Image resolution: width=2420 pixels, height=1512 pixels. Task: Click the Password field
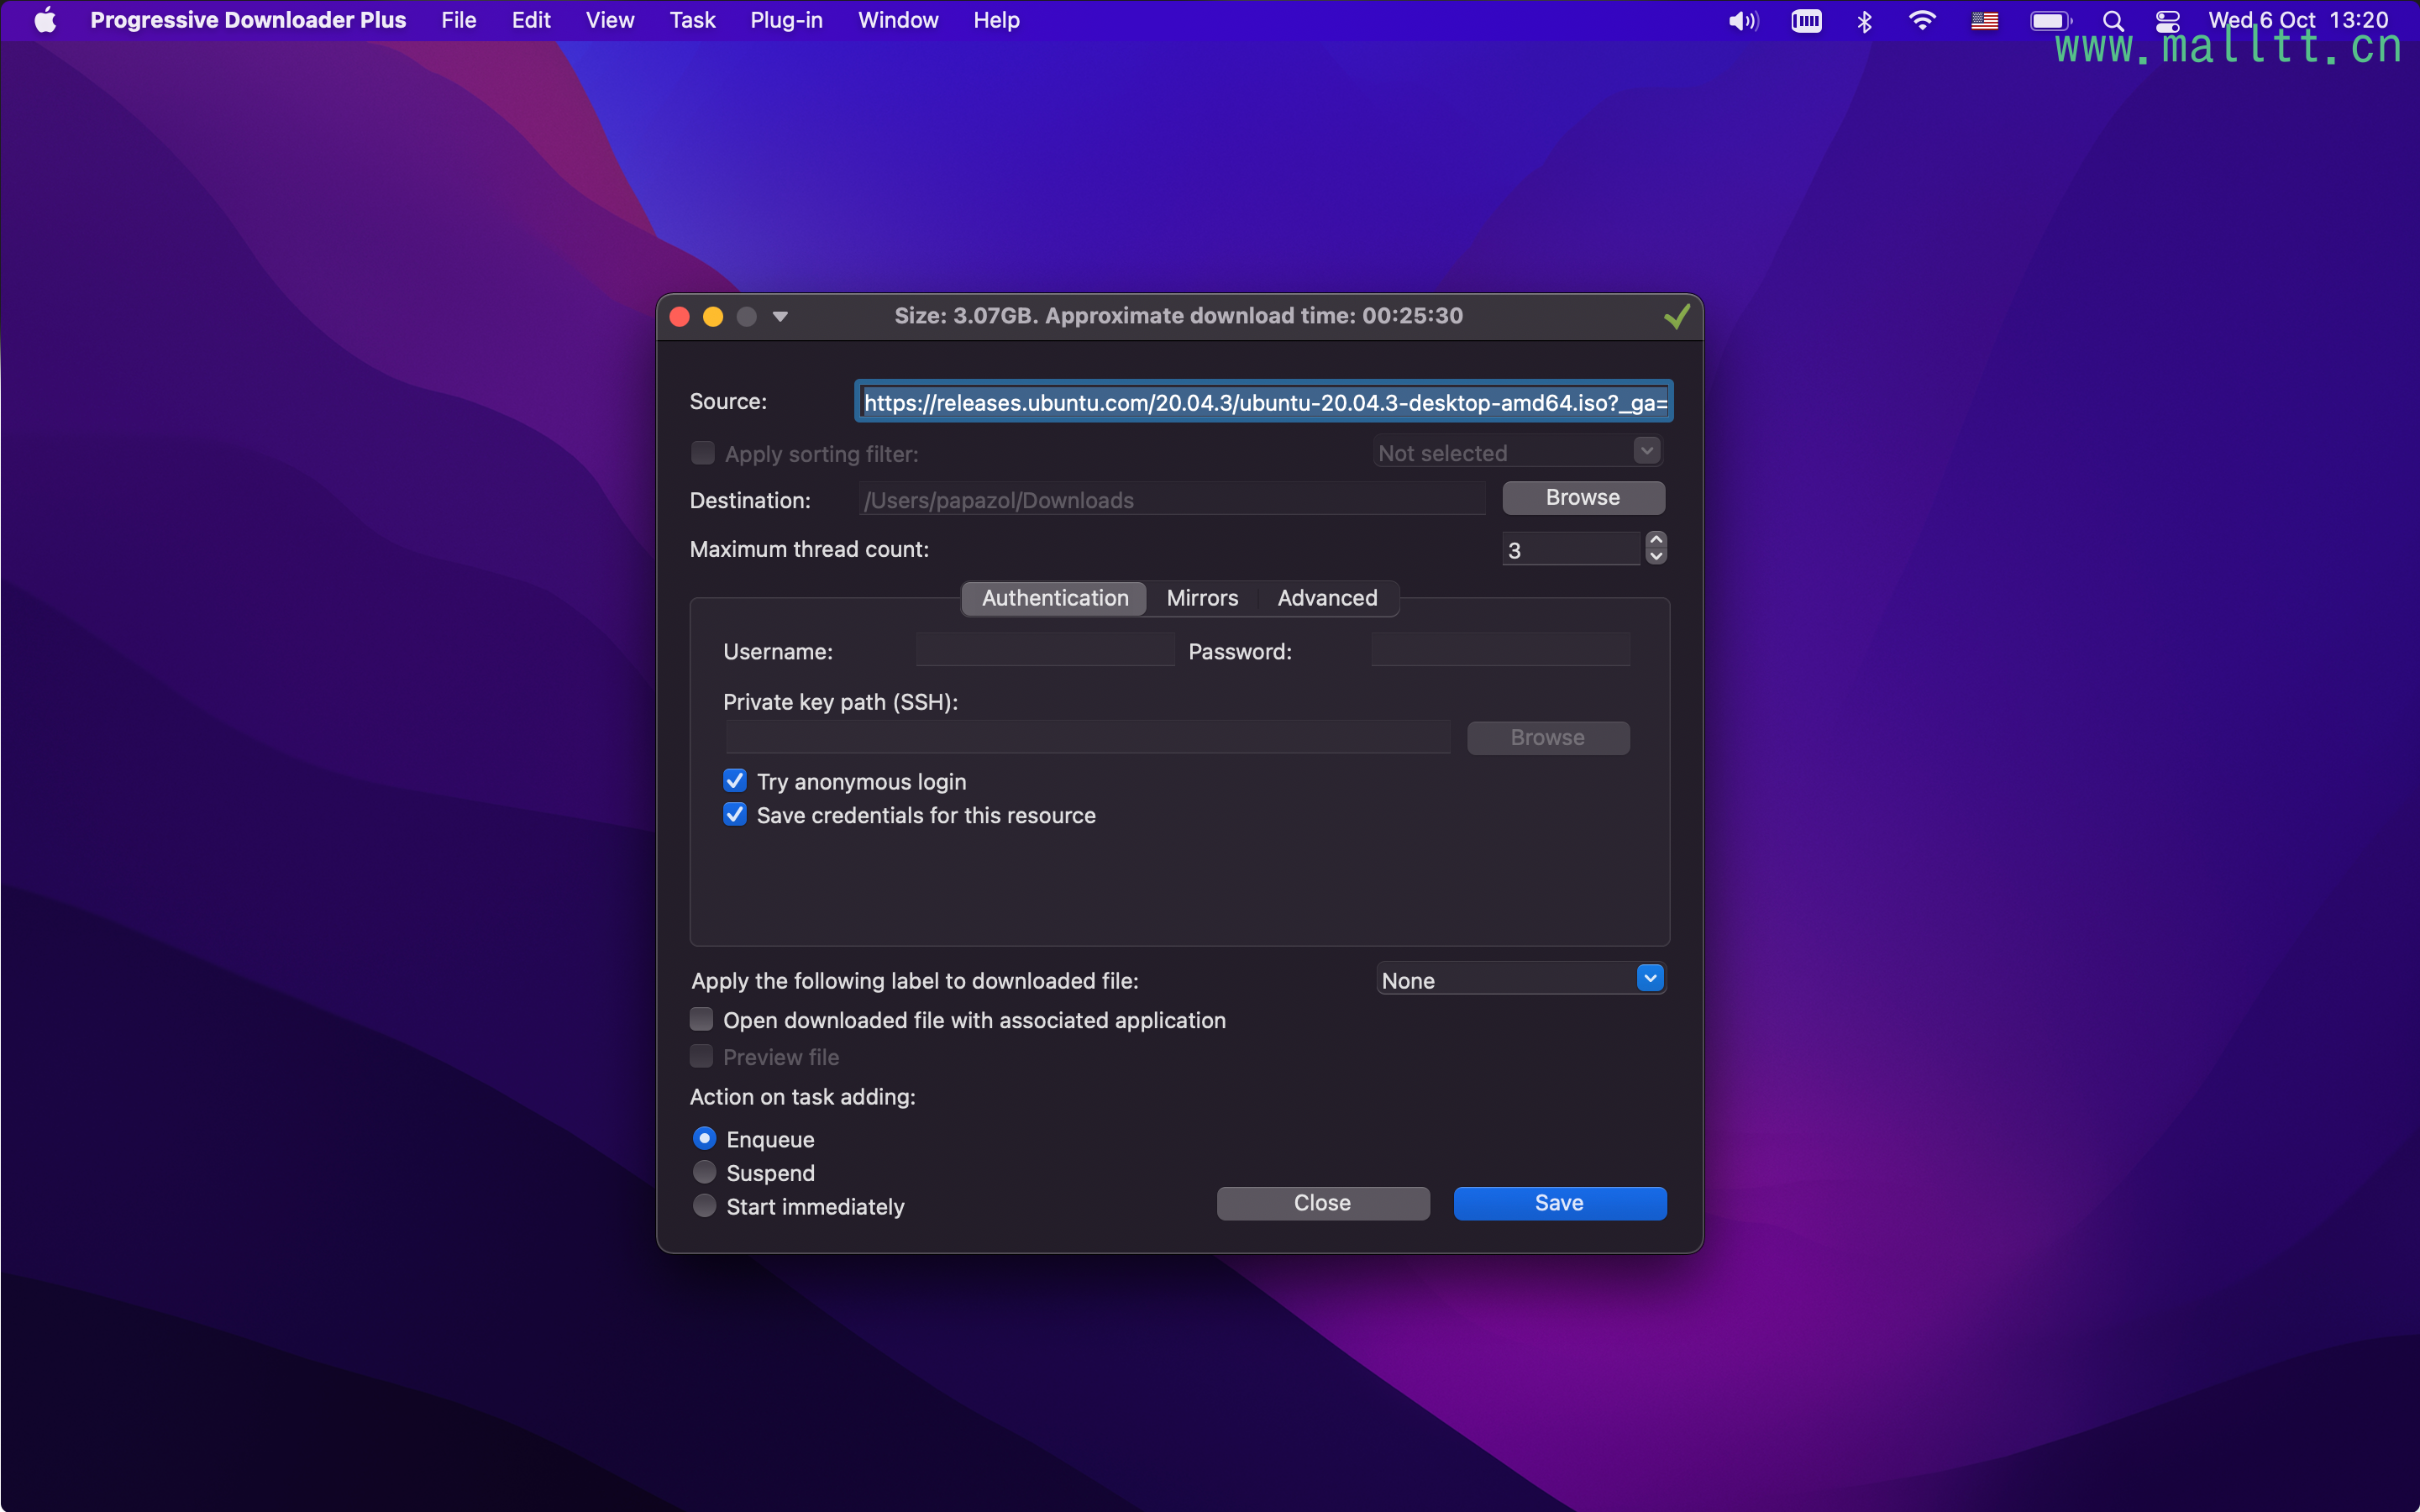[x=1500, y=650]
